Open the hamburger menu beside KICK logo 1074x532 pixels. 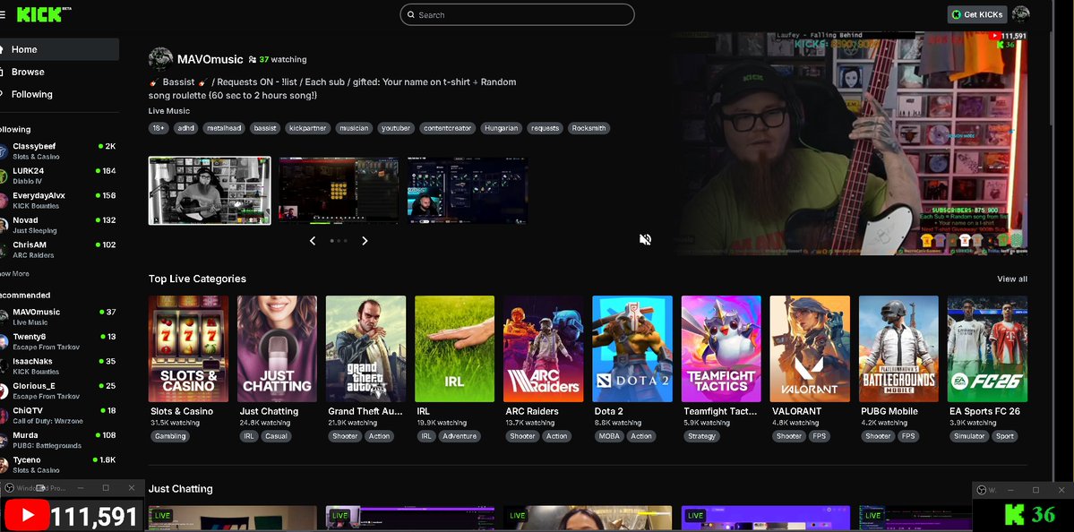click(x=3, y=14)
